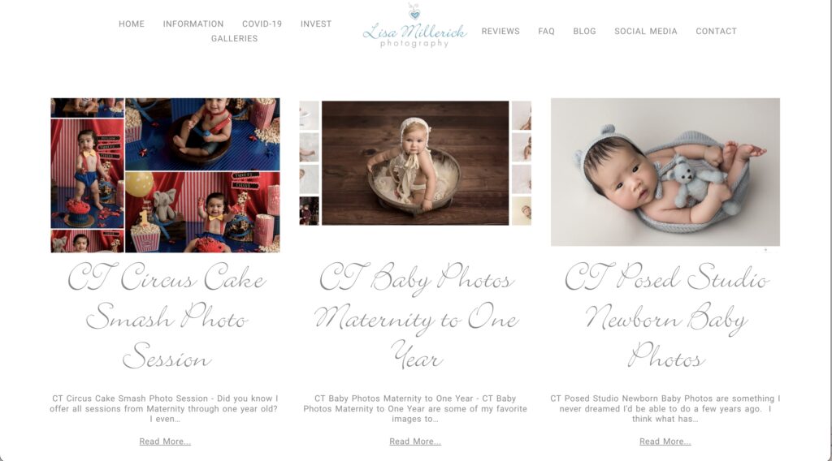
Task: Open the CT Circus Cake Smash Photo Session title
Action: pyautogui.click(x=167, y=317)
